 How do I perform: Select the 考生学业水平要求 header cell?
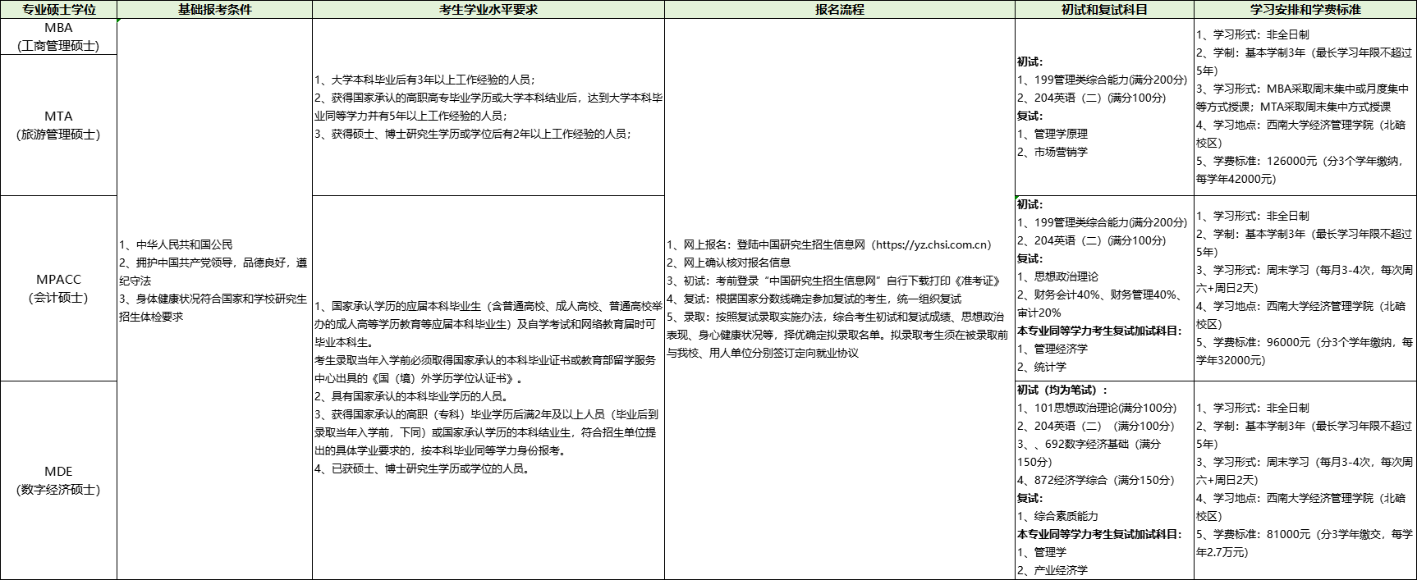click(x=488, y=10)
